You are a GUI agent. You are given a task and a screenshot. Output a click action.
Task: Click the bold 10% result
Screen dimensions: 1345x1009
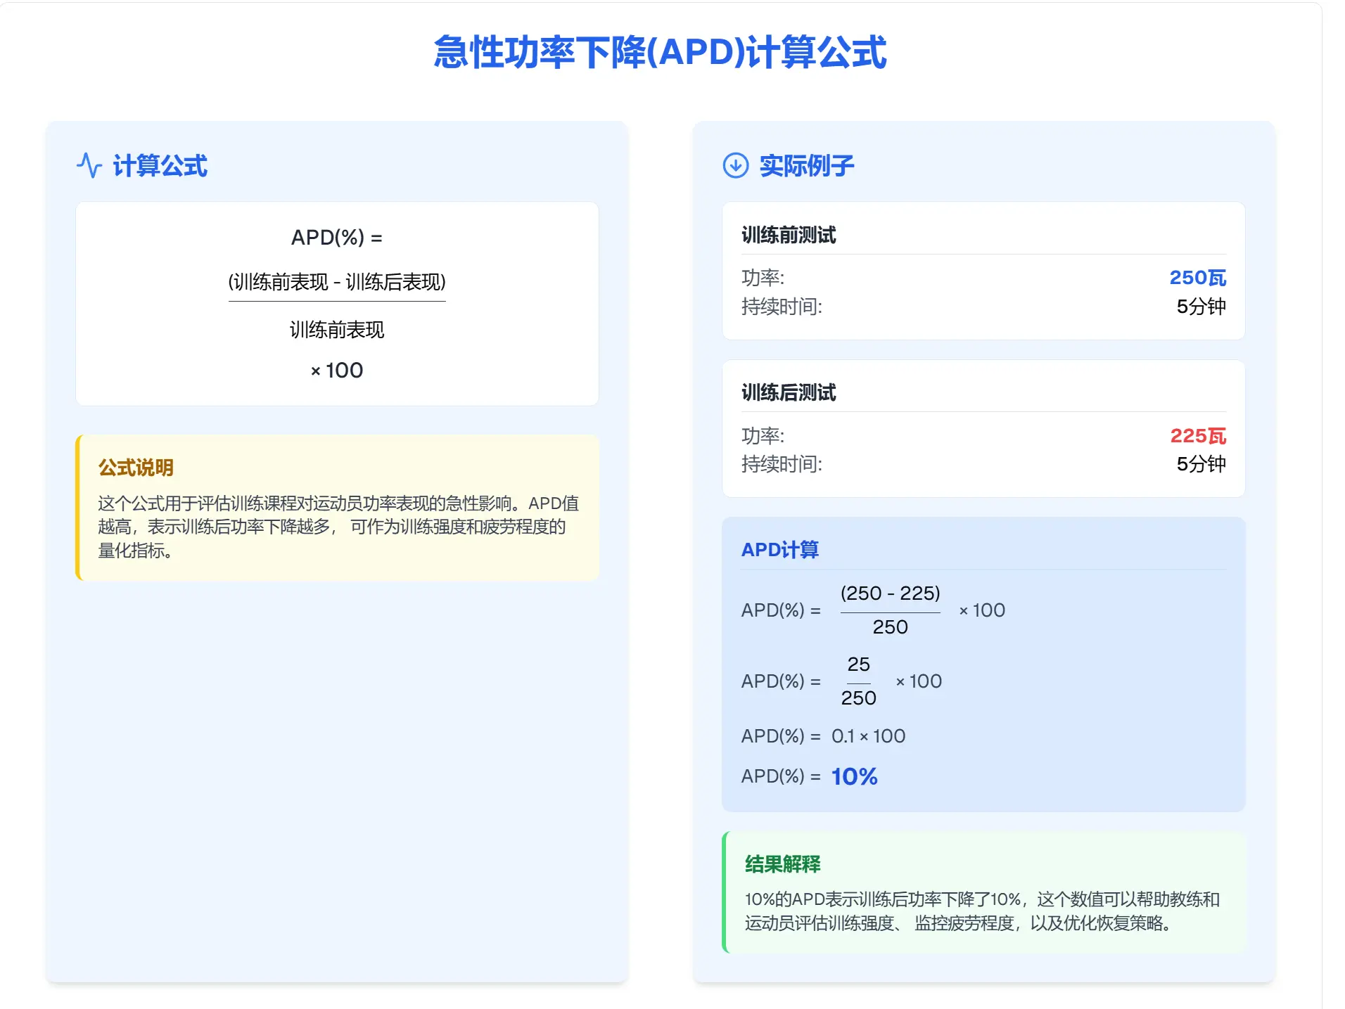854,776
